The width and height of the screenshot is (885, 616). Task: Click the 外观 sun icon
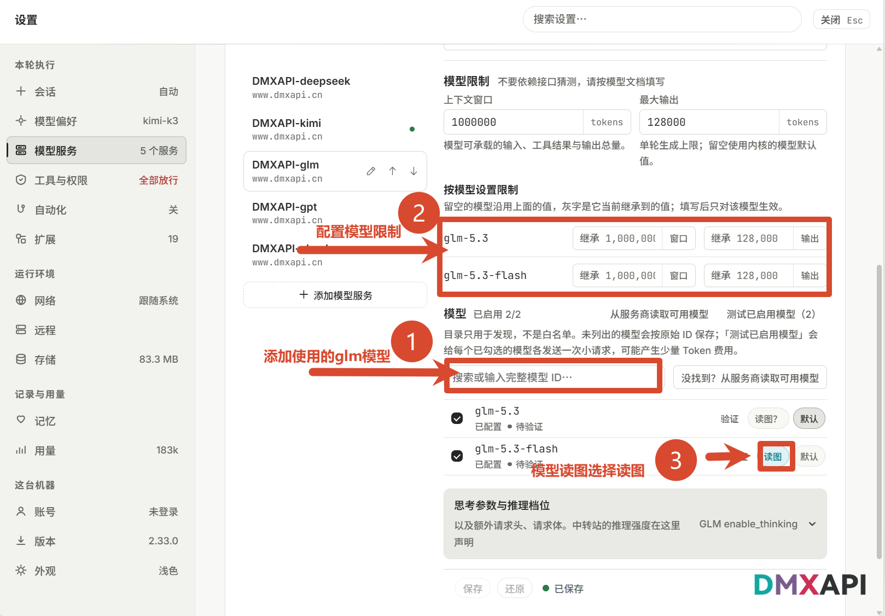[x=21, y=570]
